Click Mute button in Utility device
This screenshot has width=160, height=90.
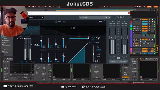tap(133, 79)
